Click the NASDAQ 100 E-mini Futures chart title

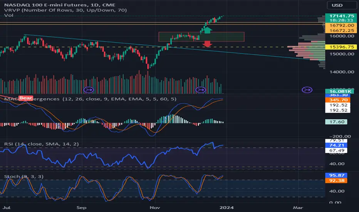tap(60, 5)
